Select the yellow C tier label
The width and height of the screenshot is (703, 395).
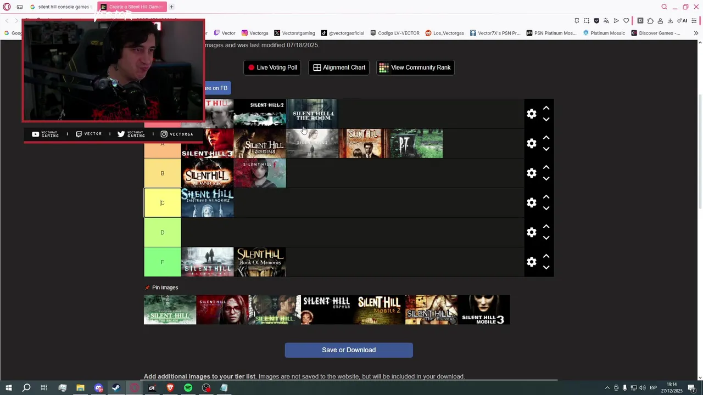[162, 203]
